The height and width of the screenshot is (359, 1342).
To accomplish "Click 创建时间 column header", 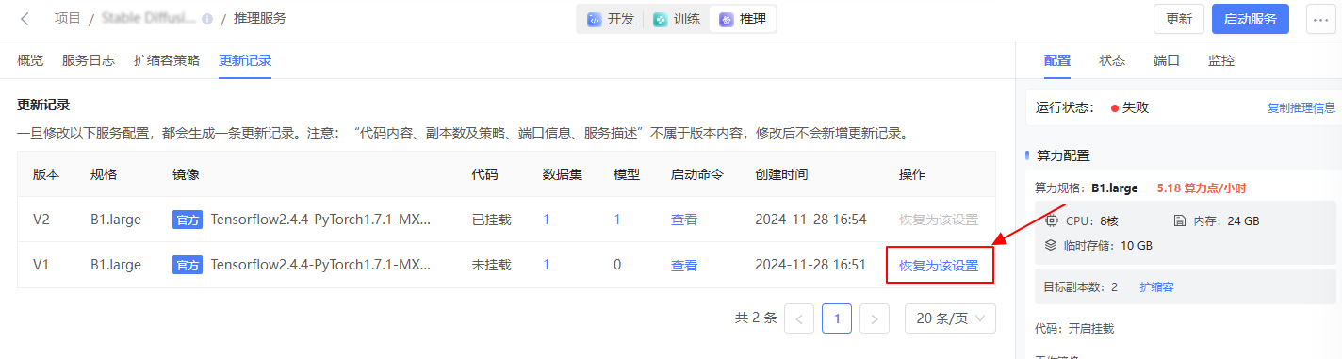I will 781,174.
